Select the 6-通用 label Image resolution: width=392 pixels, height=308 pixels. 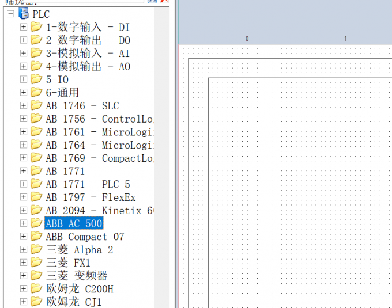62,93
